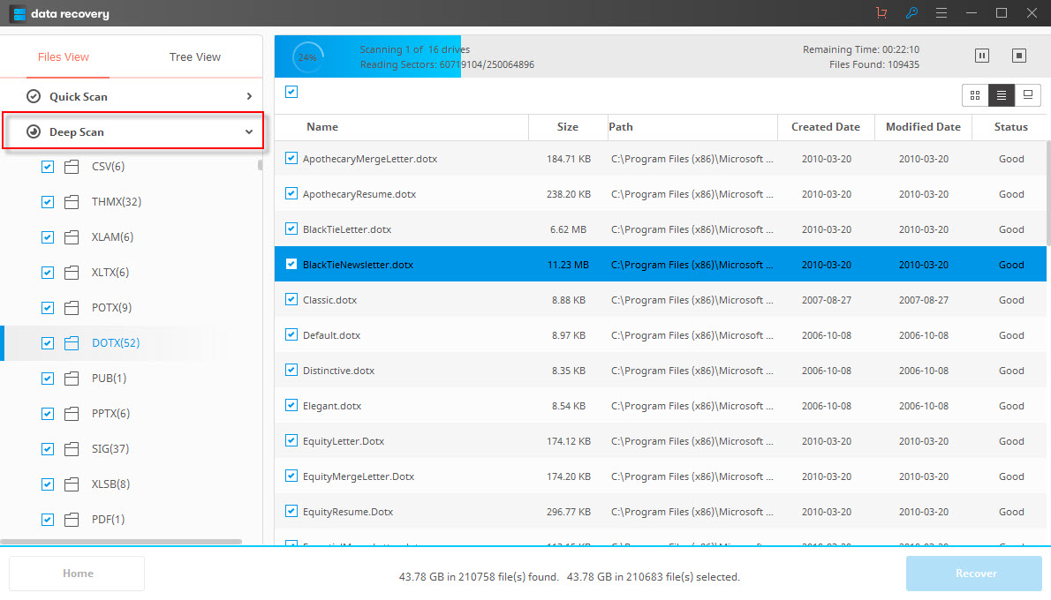This screenshot has height=600, width=1051.
Task: Select the PPTX(6) category
Action: 110,414
